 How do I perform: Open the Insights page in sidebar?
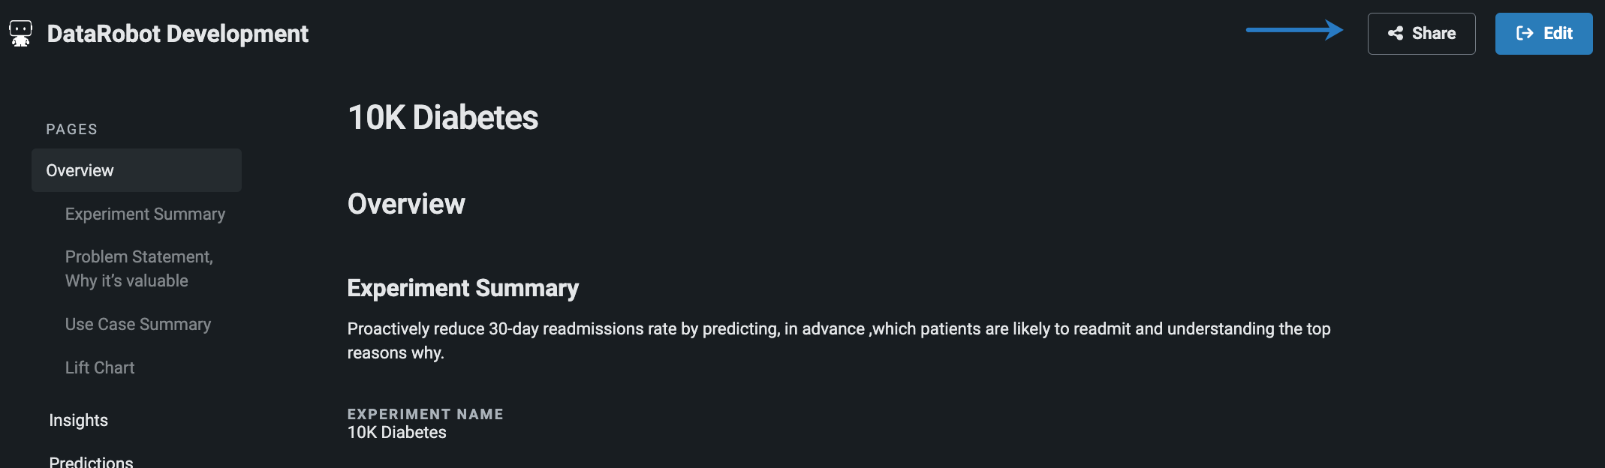pyautogui.click(x=79, y=420)
